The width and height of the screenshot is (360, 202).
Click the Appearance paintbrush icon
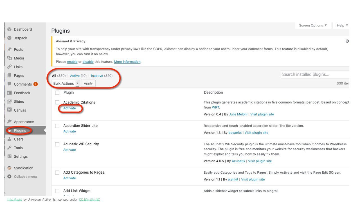[x=9, y=122]
